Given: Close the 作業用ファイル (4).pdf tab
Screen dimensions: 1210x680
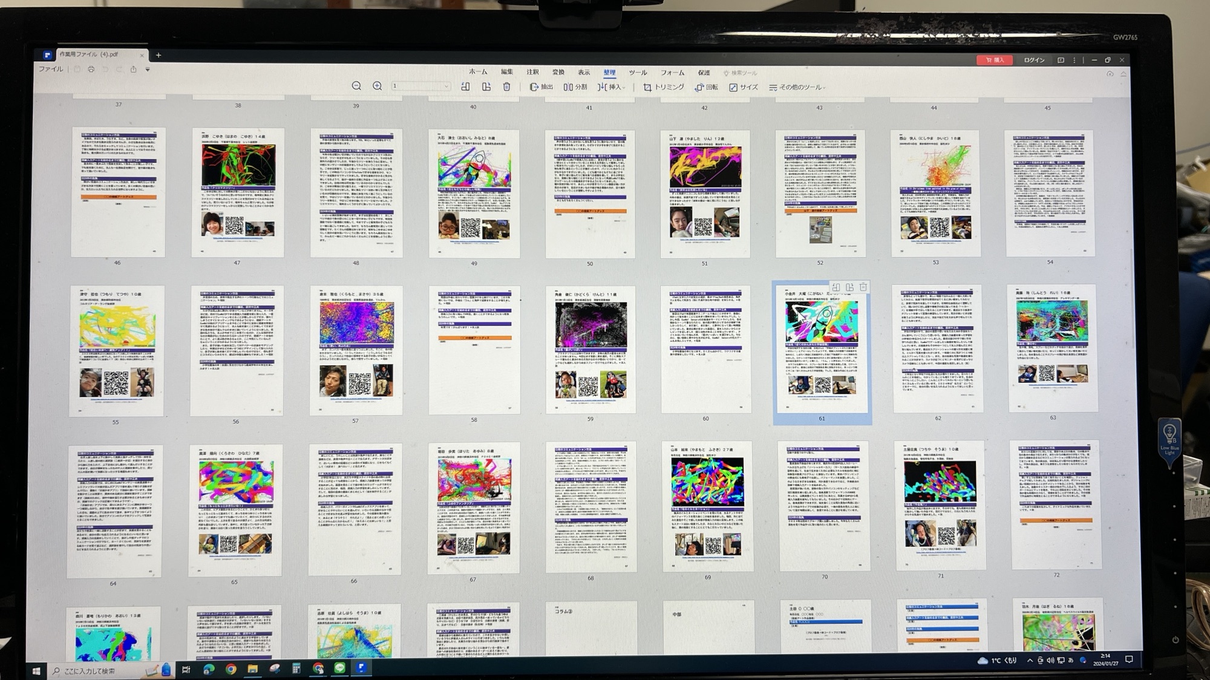Looking at the screenshot, I should [x=142, y=55].
